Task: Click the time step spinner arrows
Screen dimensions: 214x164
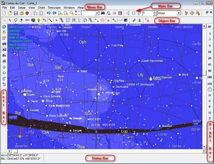Action: [x=155, y=13]
